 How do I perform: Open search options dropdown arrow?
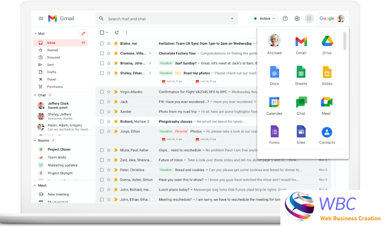coord(232,19)
